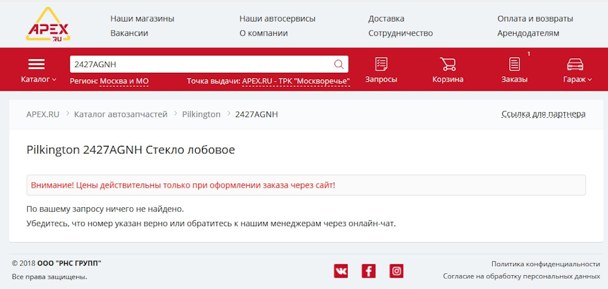Viewport: 608px width, 289px height.
Task: Open Согласие на обработку персональных данных link
Action: coord(521,276)
